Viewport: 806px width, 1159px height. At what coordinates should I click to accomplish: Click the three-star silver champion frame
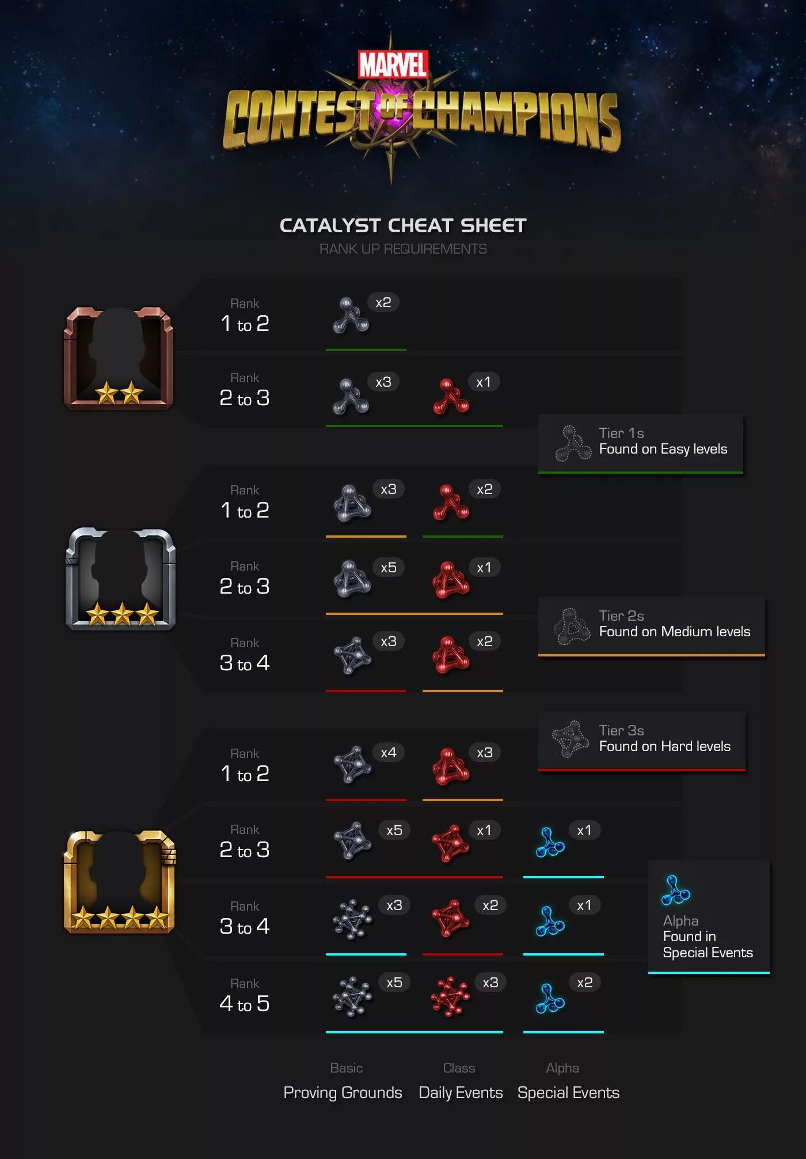[x=120, y=579]
